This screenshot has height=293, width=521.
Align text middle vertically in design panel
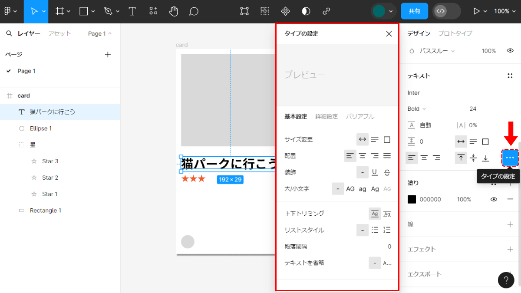[x=473, y=158]
